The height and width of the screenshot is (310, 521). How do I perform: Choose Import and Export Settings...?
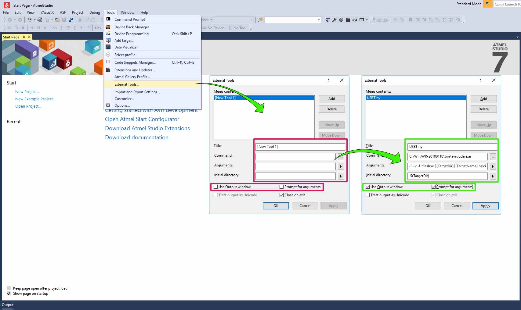pyautogui.click(x=152, y=92)
